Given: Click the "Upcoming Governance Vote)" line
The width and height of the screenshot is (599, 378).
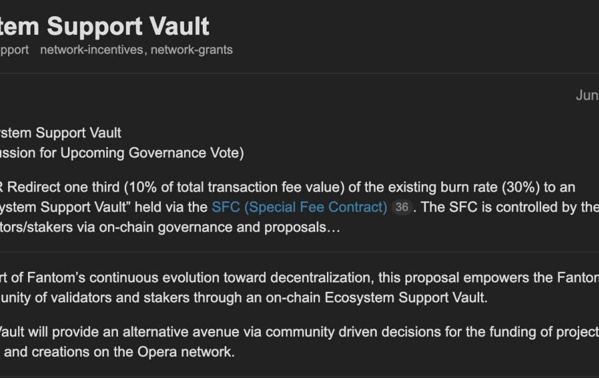Looking at the screenshot, I should pyautogui.click(x=152, y=153).
